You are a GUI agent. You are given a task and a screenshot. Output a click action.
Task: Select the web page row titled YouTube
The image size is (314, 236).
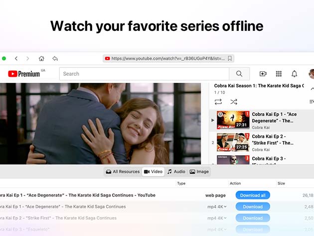coord(157,195)
